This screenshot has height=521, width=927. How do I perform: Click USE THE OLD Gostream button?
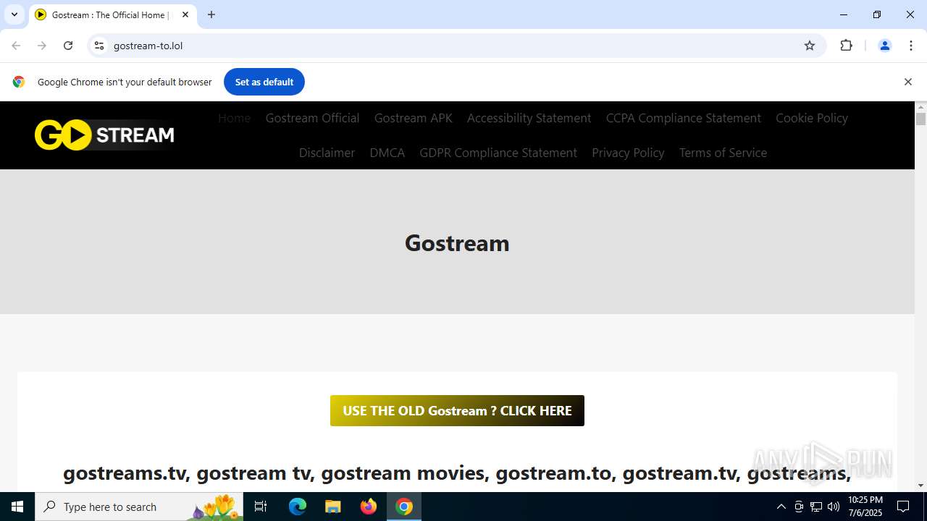click(x=457, y=410)
